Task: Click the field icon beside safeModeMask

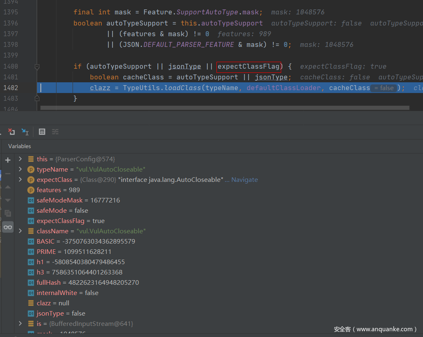Action: tap(31, 200)
